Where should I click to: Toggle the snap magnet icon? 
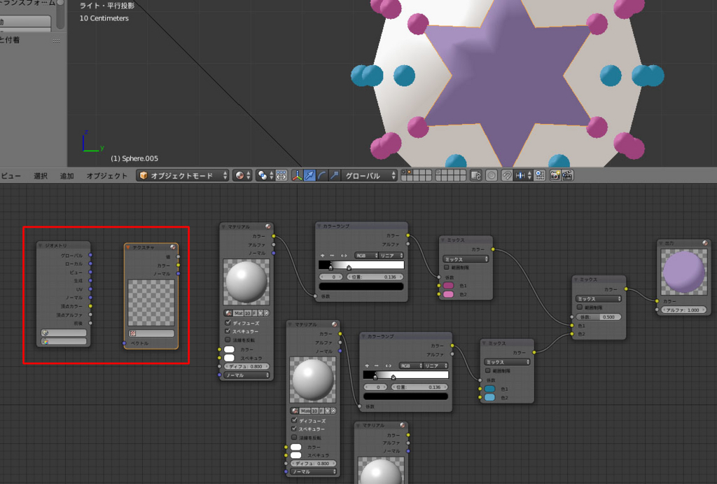coord(507,176)
